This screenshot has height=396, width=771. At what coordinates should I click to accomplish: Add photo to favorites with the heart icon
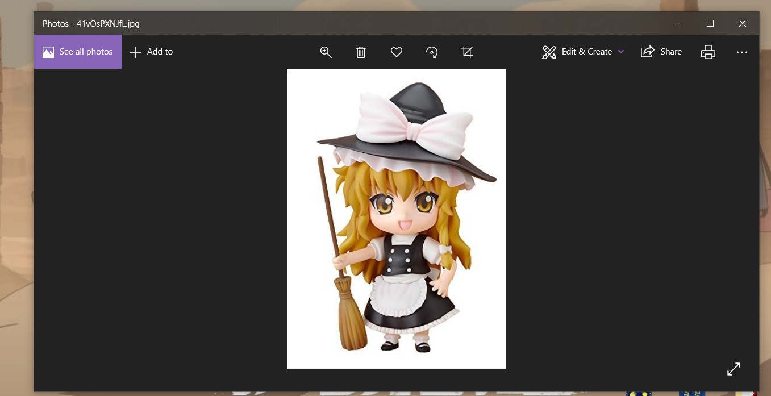397,52
